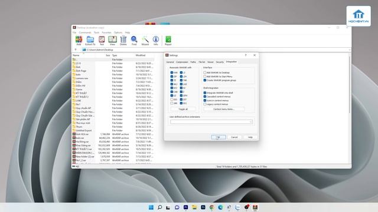Click the View toolbar icon
Screen dimensions: 378x212
[112, 41]
